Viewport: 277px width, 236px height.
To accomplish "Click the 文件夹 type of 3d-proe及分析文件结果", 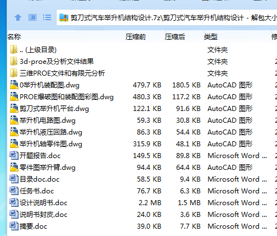I will pos(218,62).
